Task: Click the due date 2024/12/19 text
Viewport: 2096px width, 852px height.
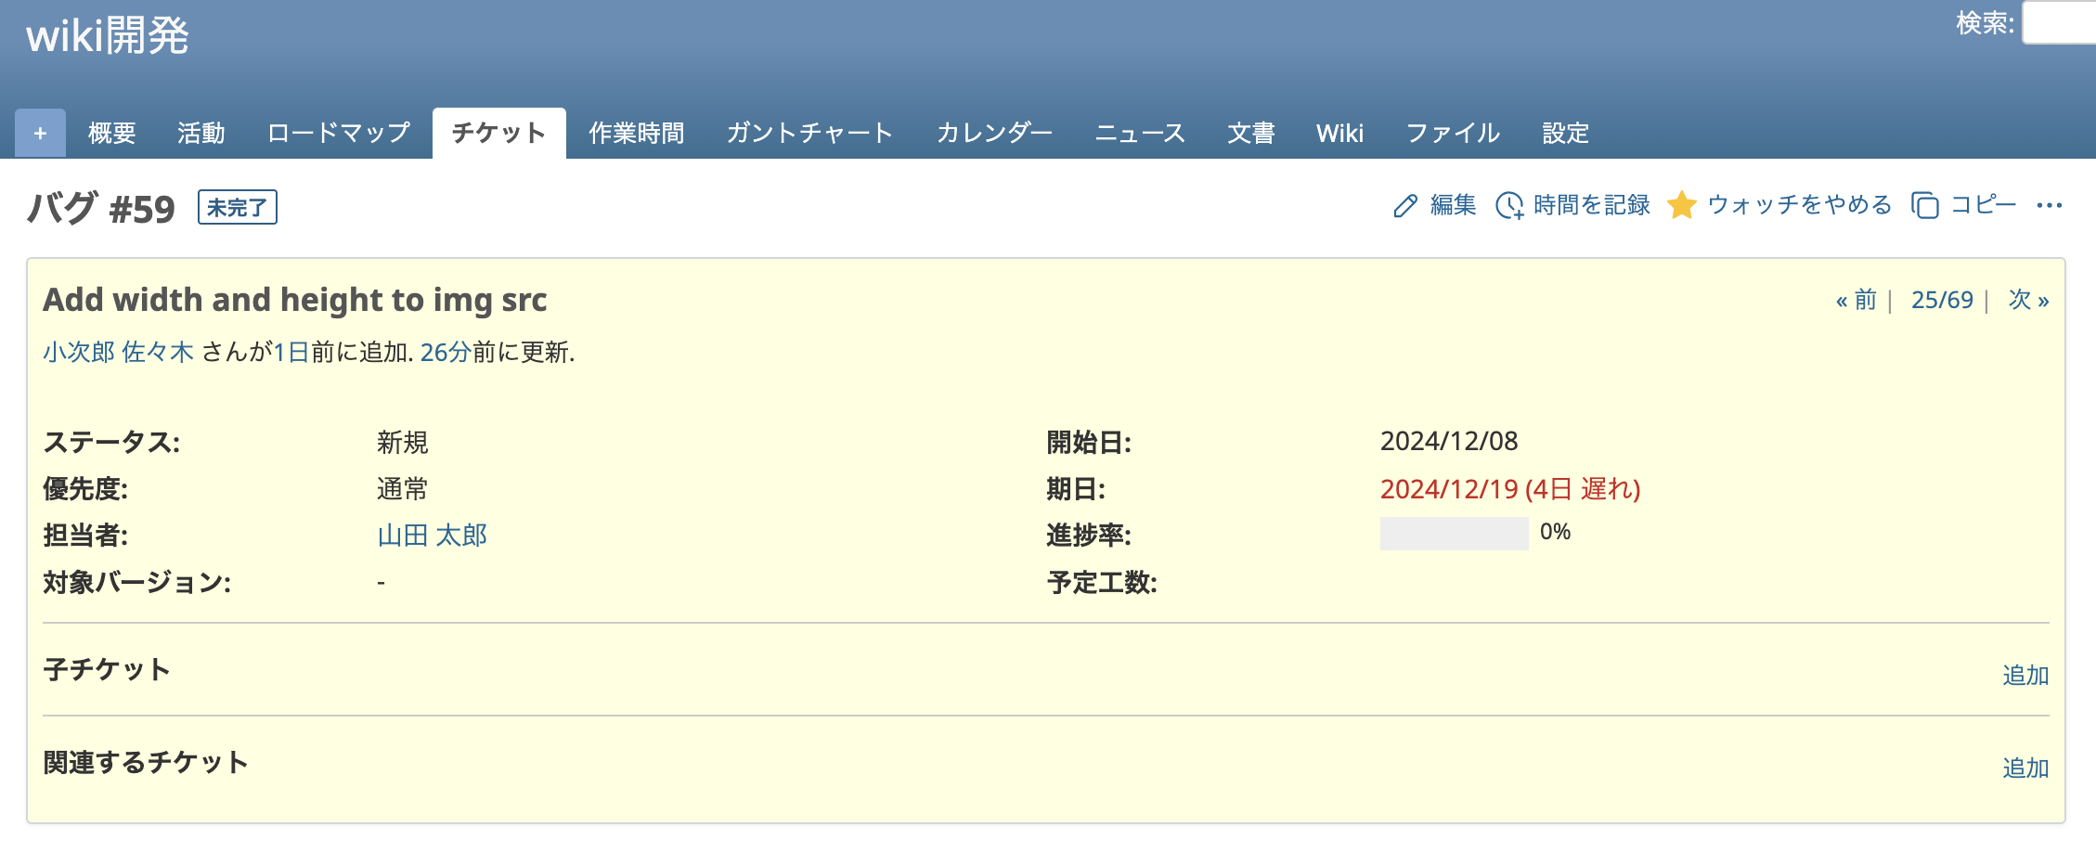Action: pos(1510,489)
